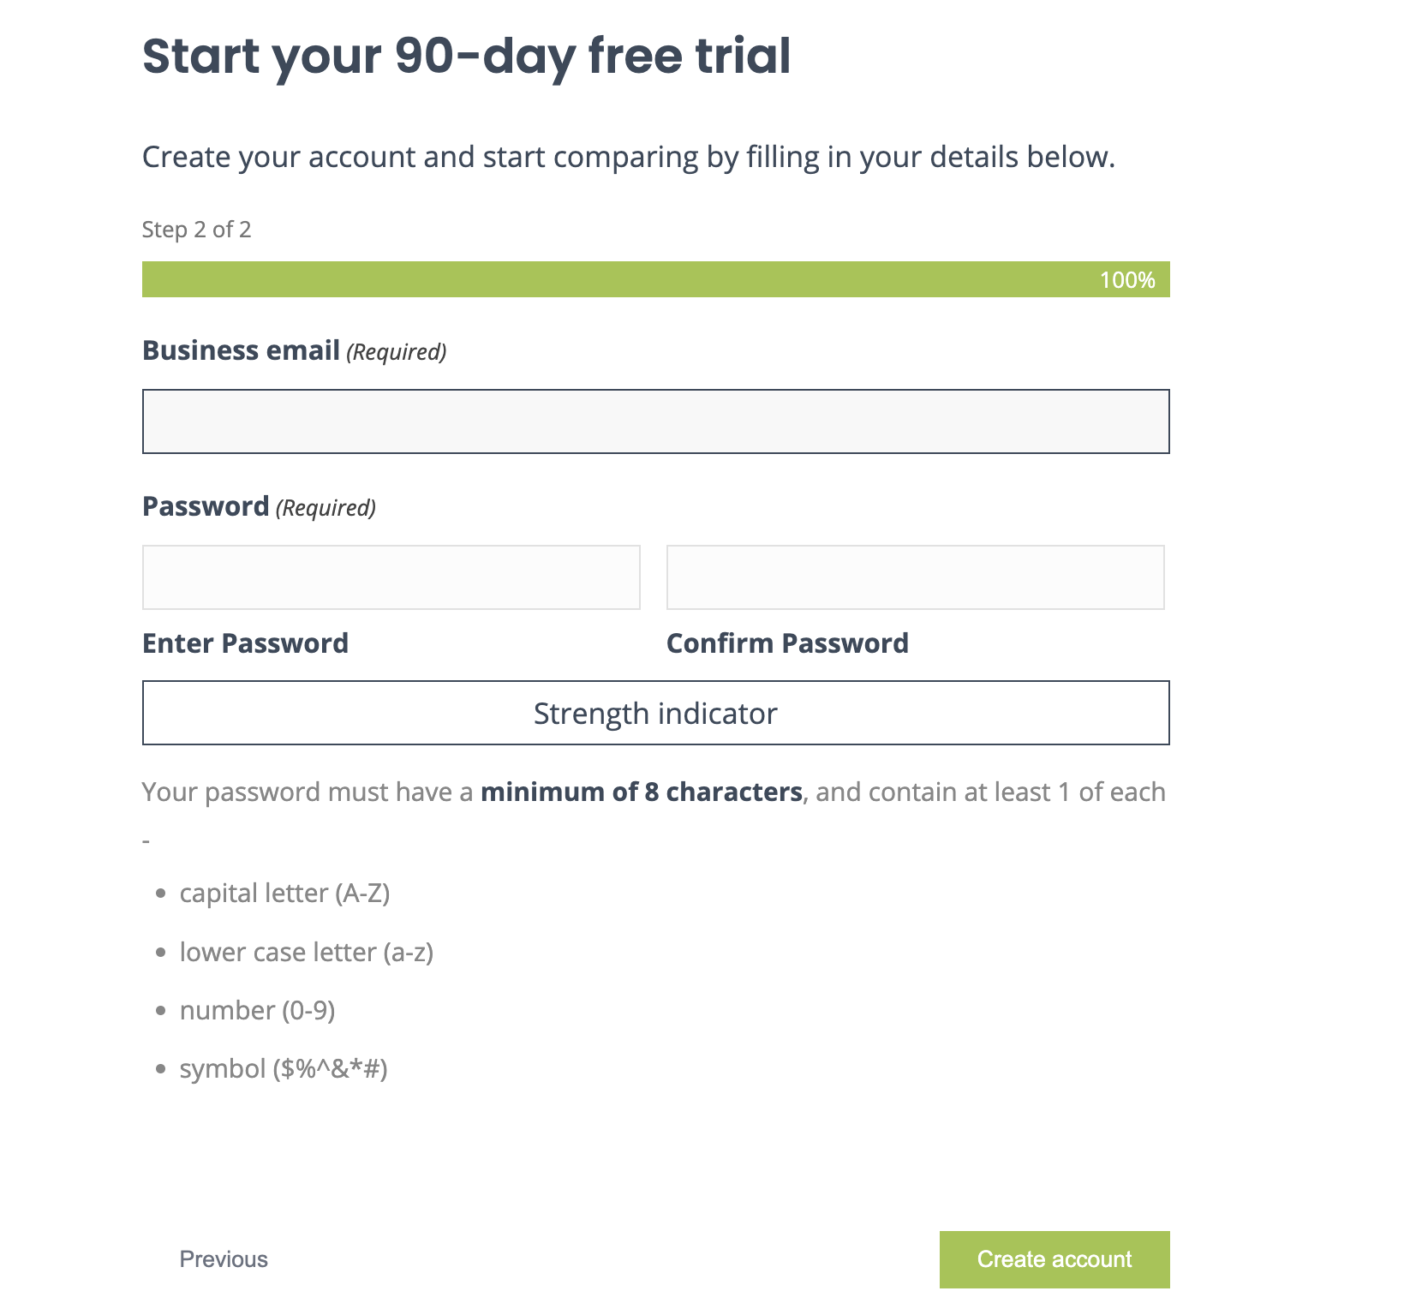Click the Enter Password label

pos(245,643)
